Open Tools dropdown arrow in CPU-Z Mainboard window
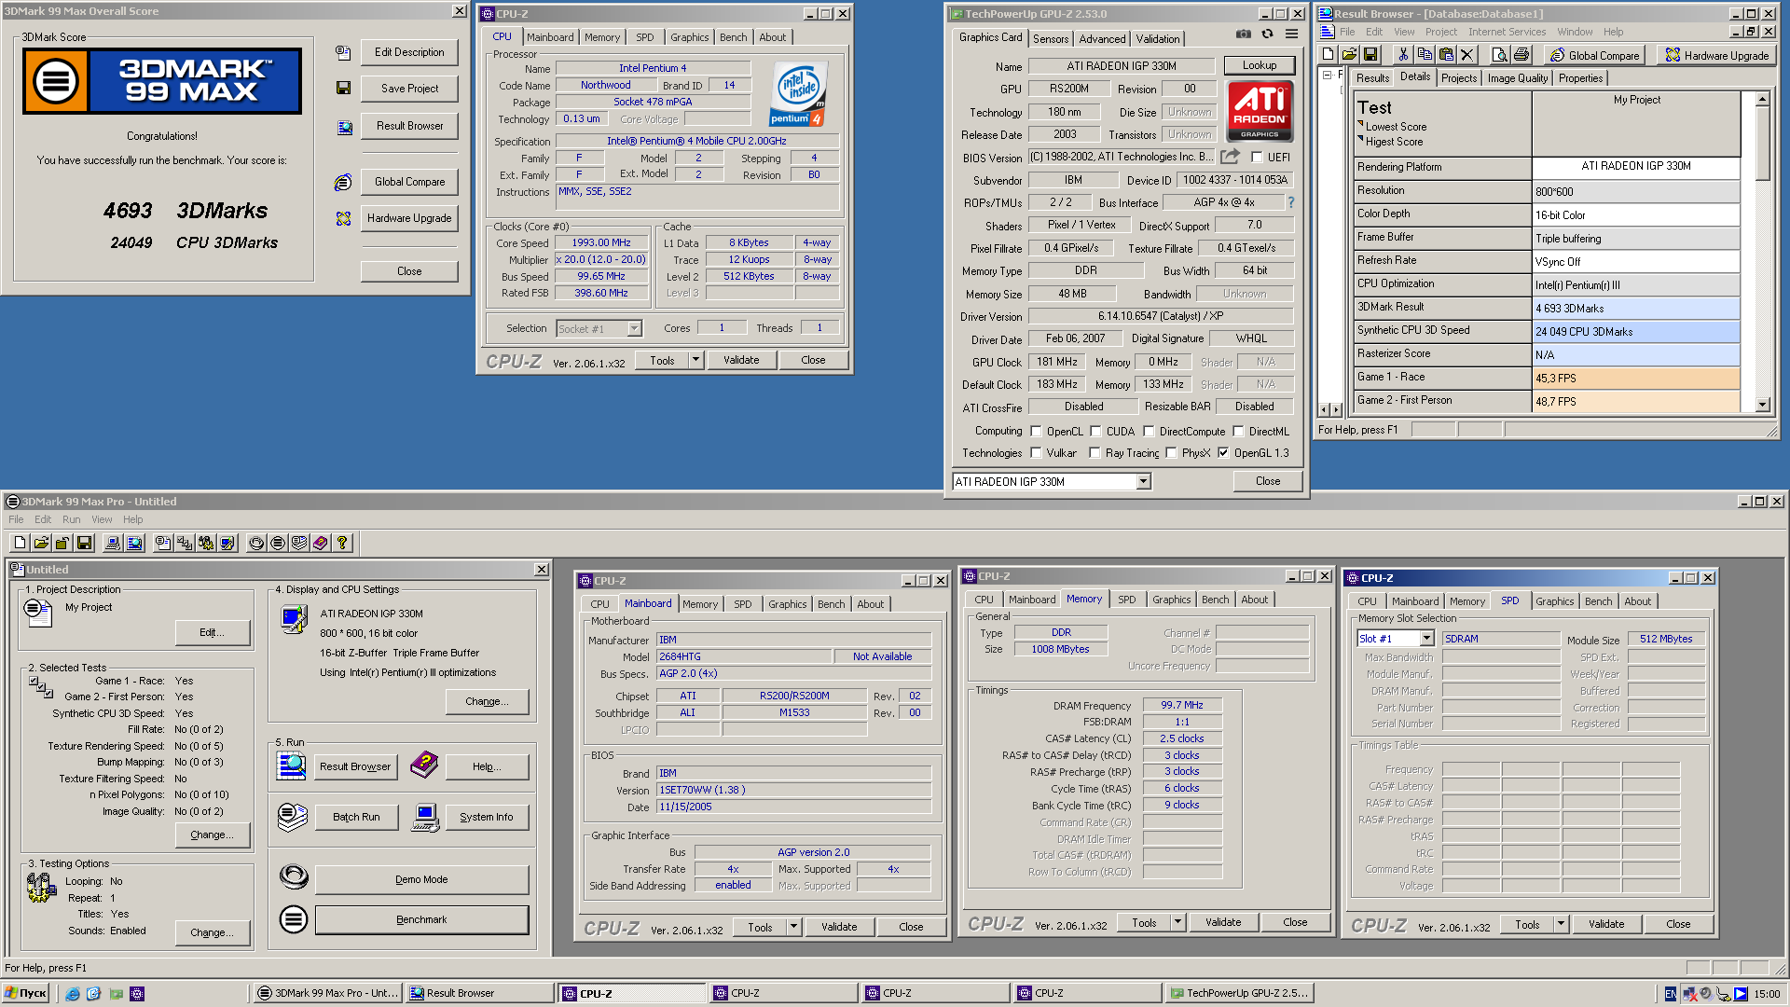 (x=793, y=927)
